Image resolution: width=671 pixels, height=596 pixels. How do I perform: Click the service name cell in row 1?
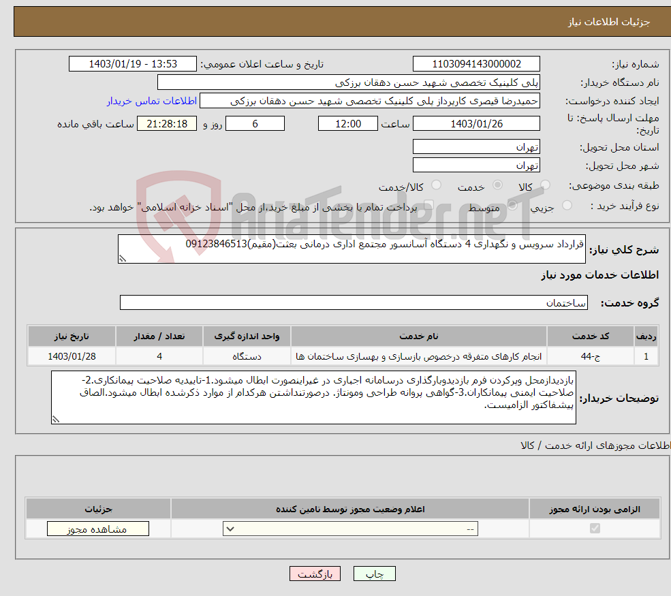[418, 356]
